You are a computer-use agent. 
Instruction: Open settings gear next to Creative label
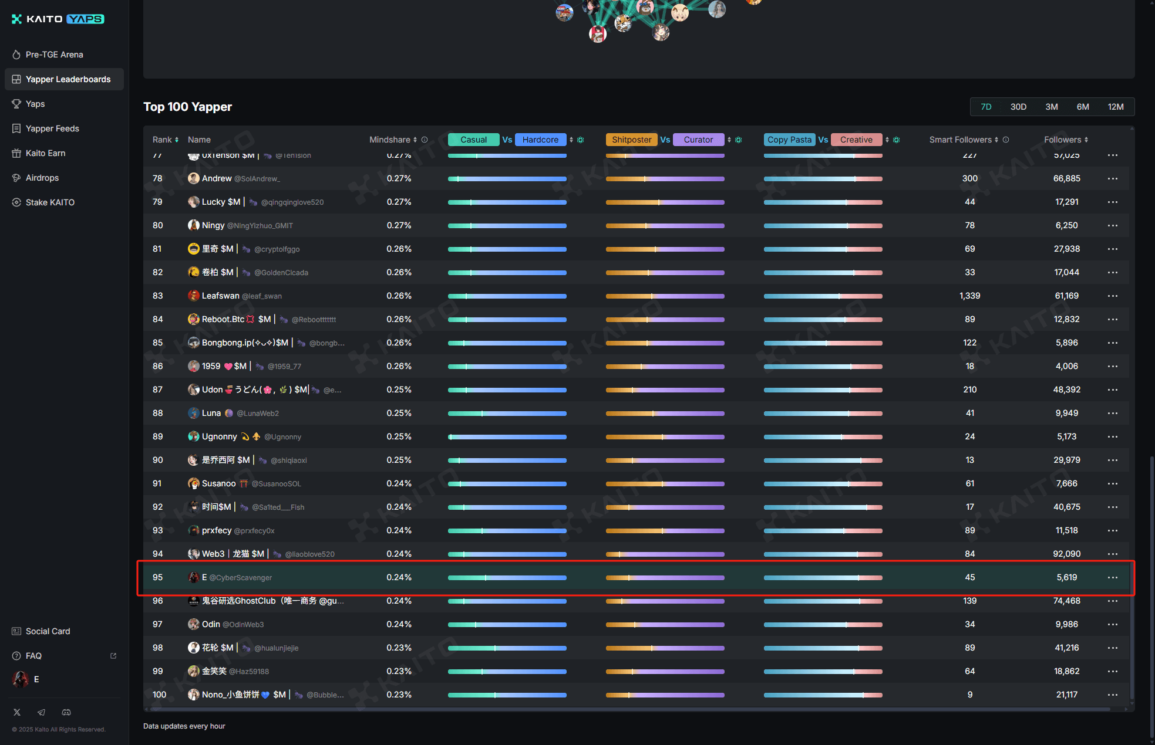pos(896,140)
